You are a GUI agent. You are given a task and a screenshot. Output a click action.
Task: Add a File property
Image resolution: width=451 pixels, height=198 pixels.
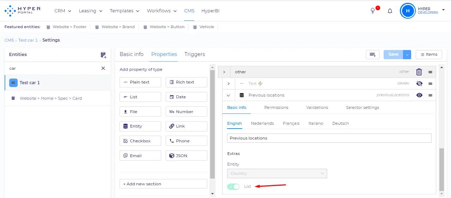tap(140, 112)
